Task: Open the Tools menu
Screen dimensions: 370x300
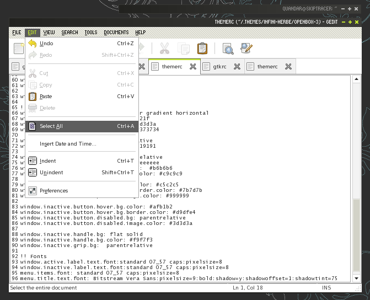Action: [91, 33]
